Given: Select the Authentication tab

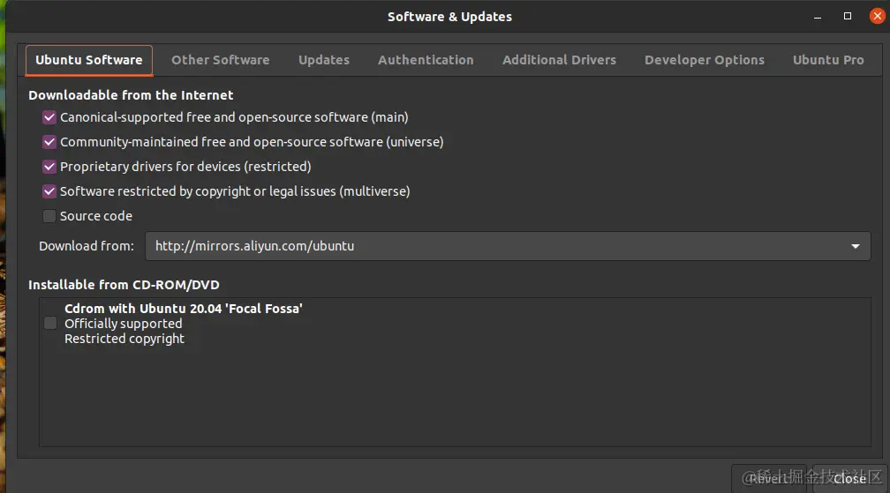Looking at the screenshot, I should [426, 60].
